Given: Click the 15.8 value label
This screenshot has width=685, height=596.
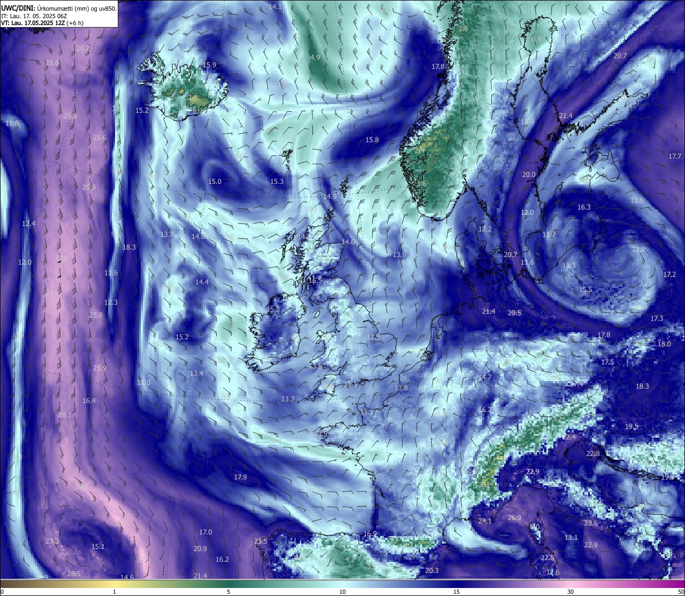Looking at the screenshot, I should (372, 140).
